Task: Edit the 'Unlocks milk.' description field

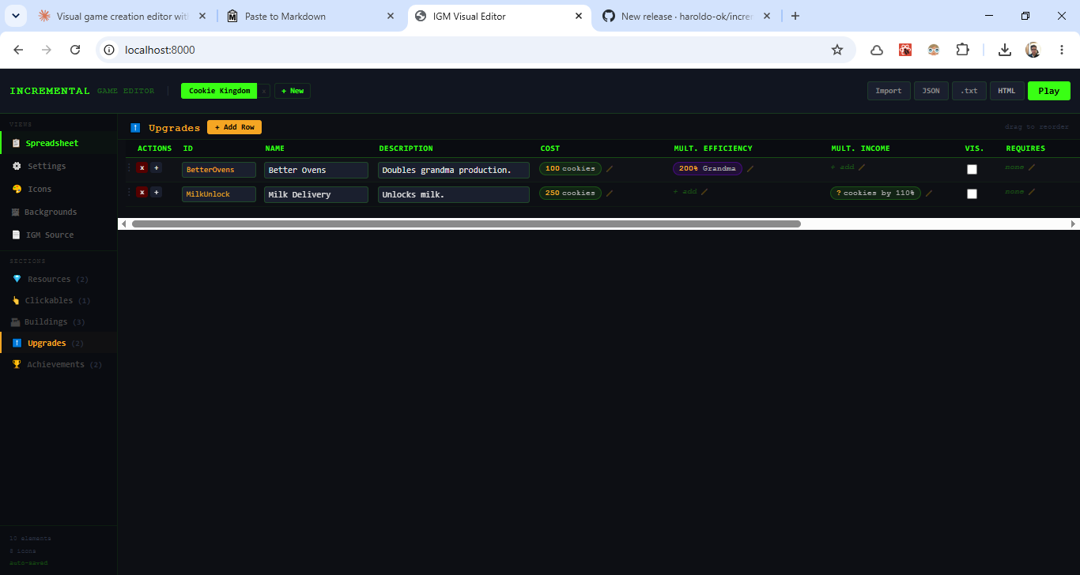Action: click(x=454, y=194)
